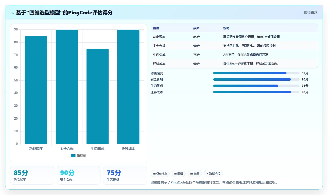Click the 功能深度 x-axis label
The height and width of the screenshot is (195, 328).
(x=36, y=149)
